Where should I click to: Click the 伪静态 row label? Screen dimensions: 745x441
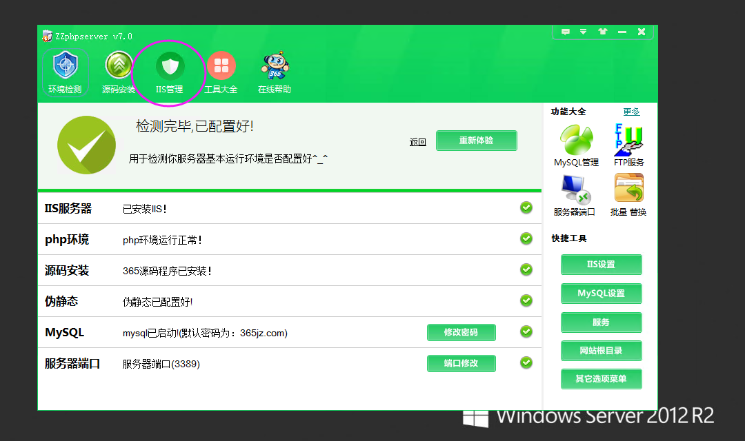pos(61,301)
